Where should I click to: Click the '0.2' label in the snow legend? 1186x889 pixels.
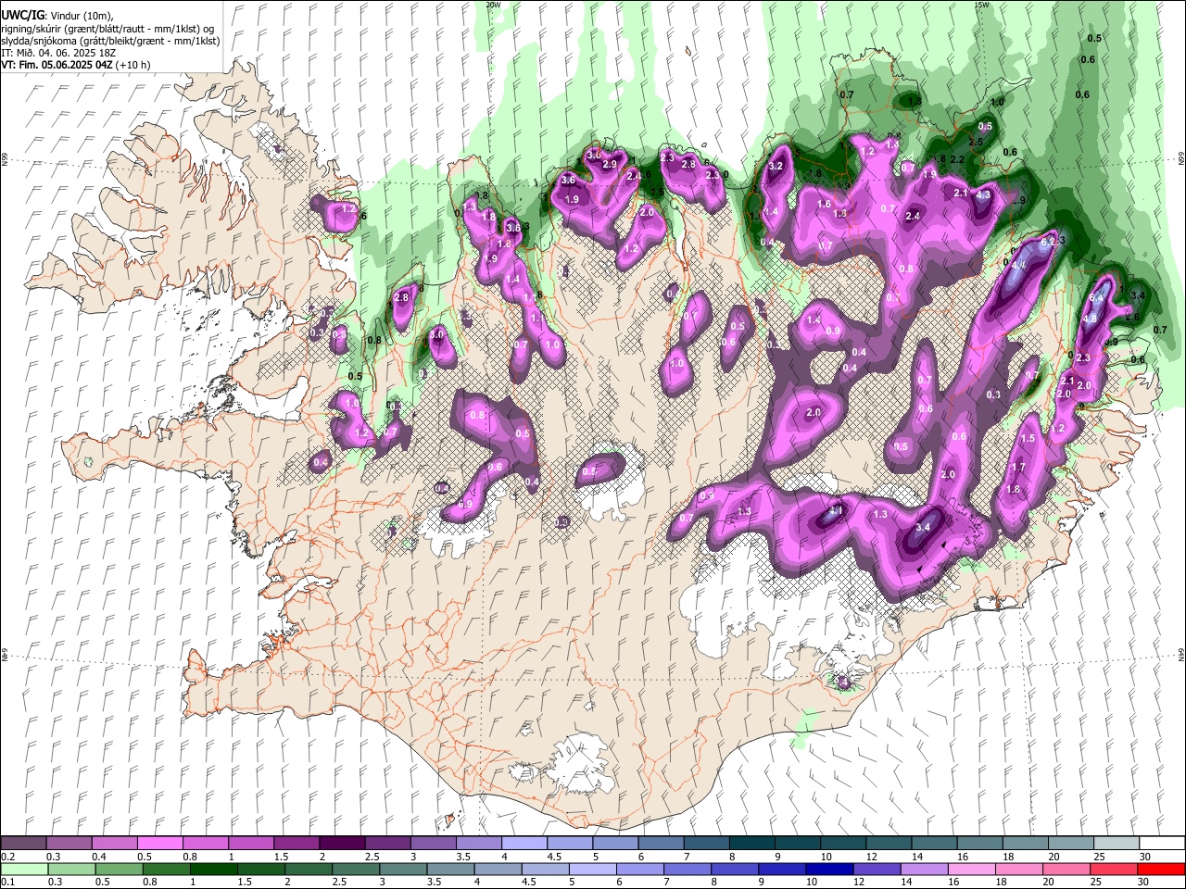coord(8,857)
